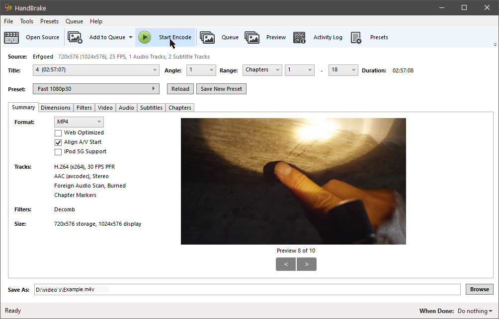Screen dimensions: 499x319
Task: Click the Open Source label
Action: coord(43,38)
